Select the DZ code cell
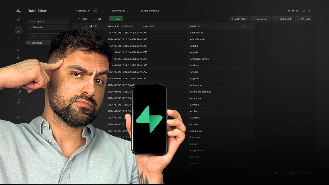The height and width of the screenshot is (185, 329). 165,52
